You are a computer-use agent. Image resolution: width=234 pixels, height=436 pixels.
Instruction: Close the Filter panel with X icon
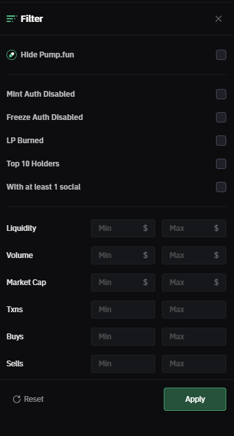click(x=219, y=19)
